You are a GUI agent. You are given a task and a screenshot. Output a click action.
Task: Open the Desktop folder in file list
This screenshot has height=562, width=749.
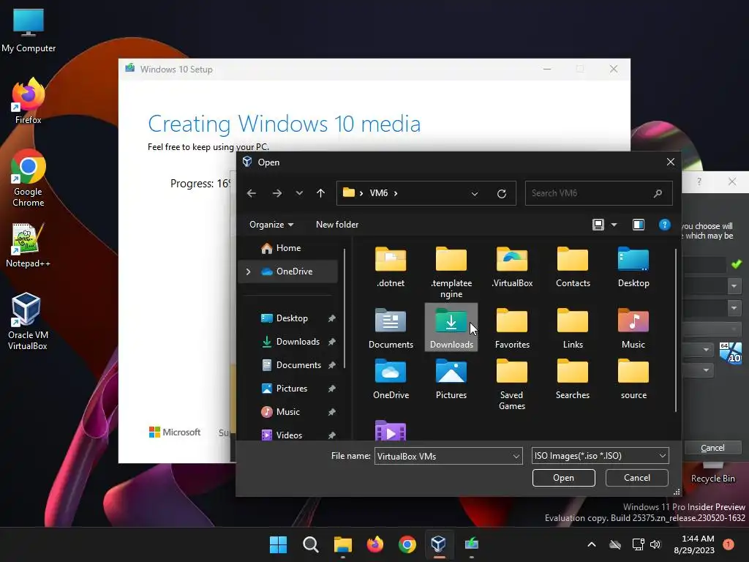click(633, 266)
